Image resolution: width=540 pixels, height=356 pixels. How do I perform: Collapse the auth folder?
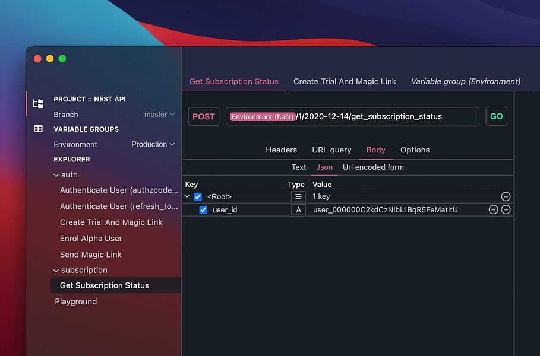click(x=56, y=175)
